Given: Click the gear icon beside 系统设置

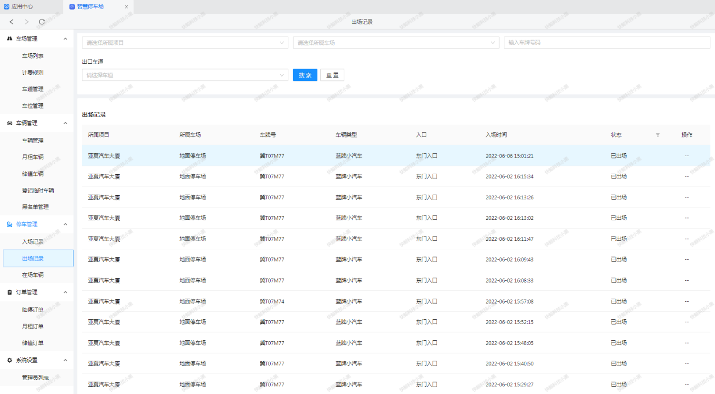Looking at the screenshot, I should pyautogui.click(x=10, y=360).
